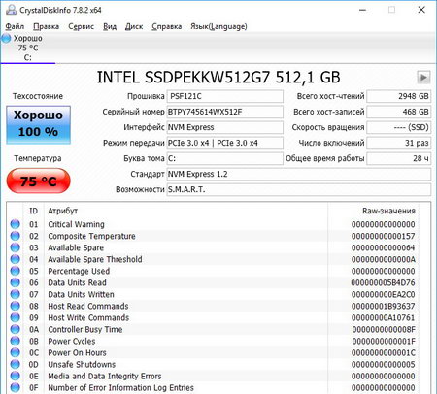Click the serial number field BTPY745614WX512F

click(x=225, y=112)
